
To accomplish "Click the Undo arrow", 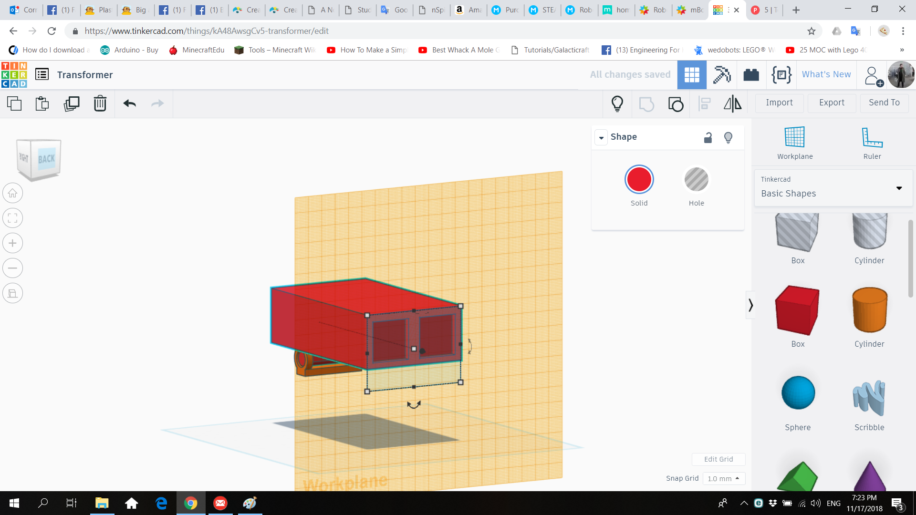I will coord(129,103).
